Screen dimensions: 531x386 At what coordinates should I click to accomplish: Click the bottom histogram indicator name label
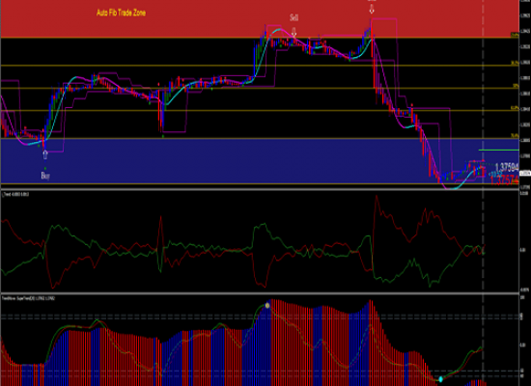coord(28,298)
